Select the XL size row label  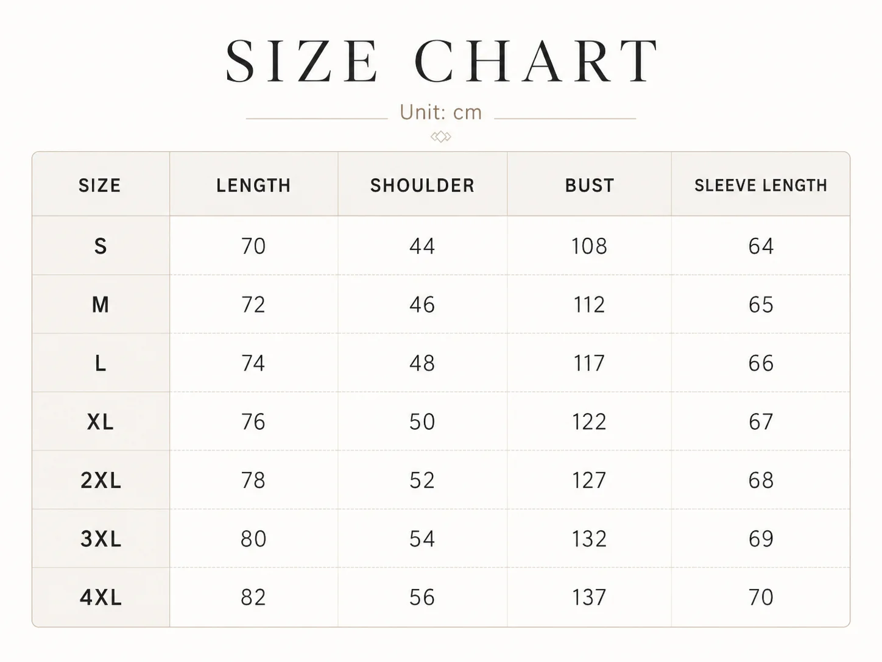pos(101,422)
